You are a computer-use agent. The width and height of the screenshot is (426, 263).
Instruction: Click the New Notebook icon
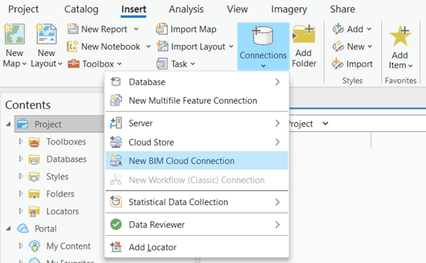(73, 46)
